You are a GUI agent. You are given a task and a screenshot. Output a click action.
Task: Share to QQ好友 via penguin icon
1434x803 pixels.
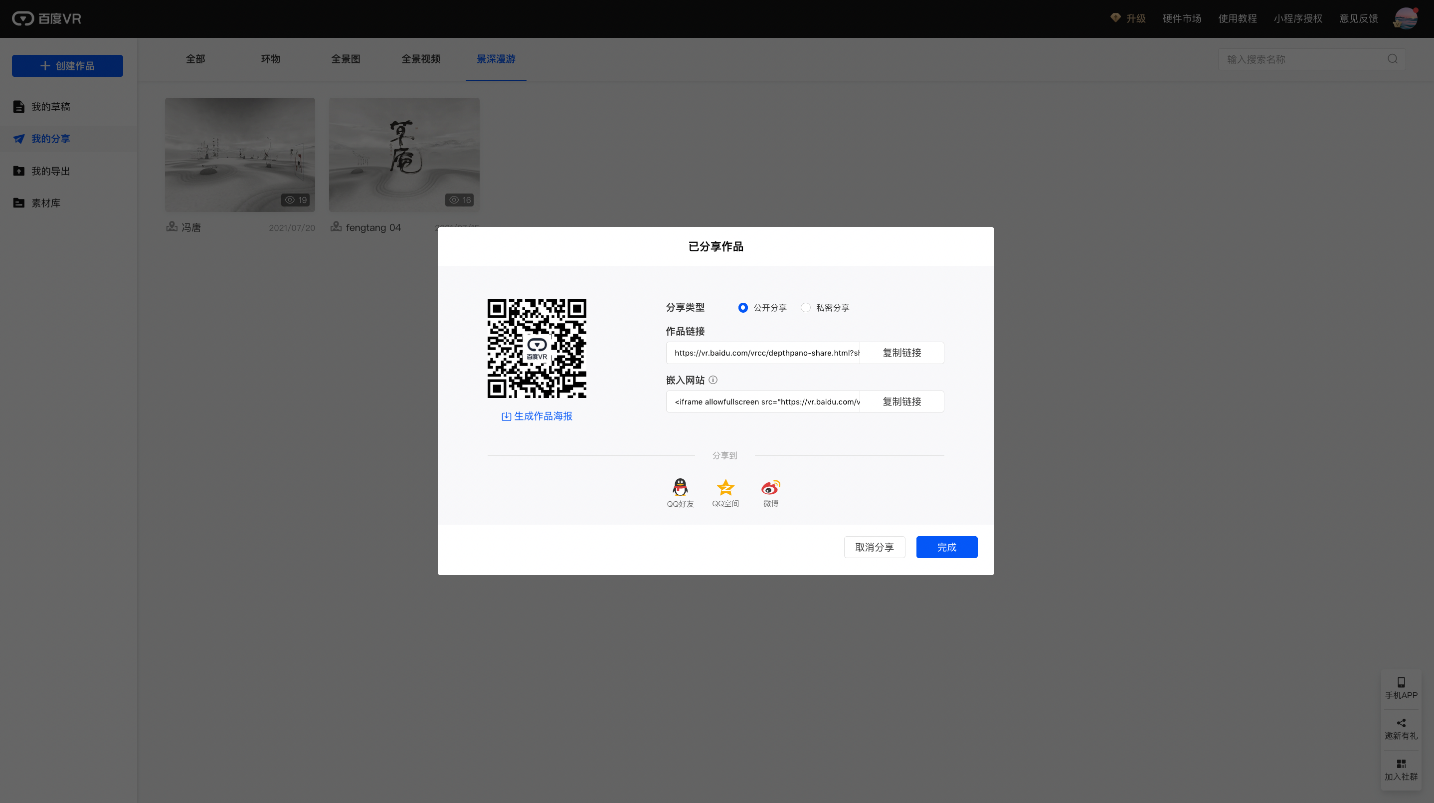point(680,488)
